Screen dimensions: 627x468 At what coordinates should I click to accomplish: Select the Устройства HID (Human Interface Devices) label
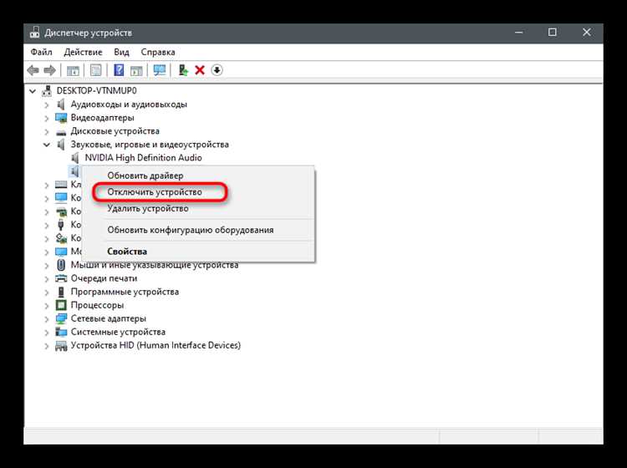(x=155, y=345)
